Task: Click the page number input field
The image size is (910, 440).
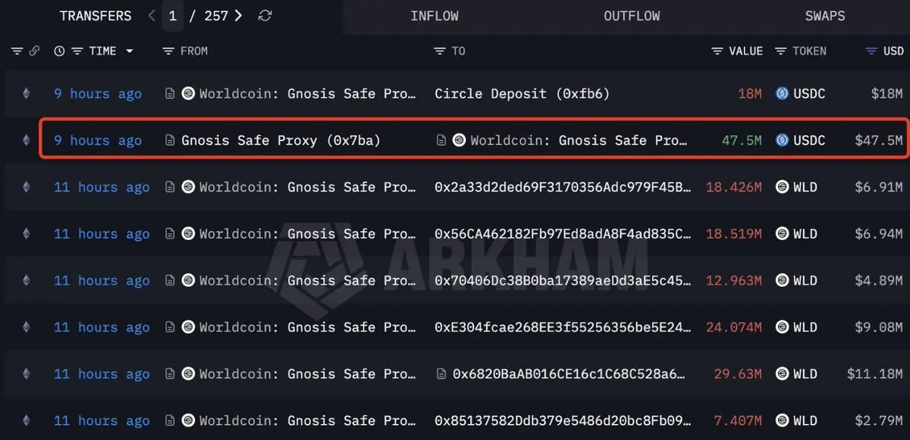Action: point(173,16)
